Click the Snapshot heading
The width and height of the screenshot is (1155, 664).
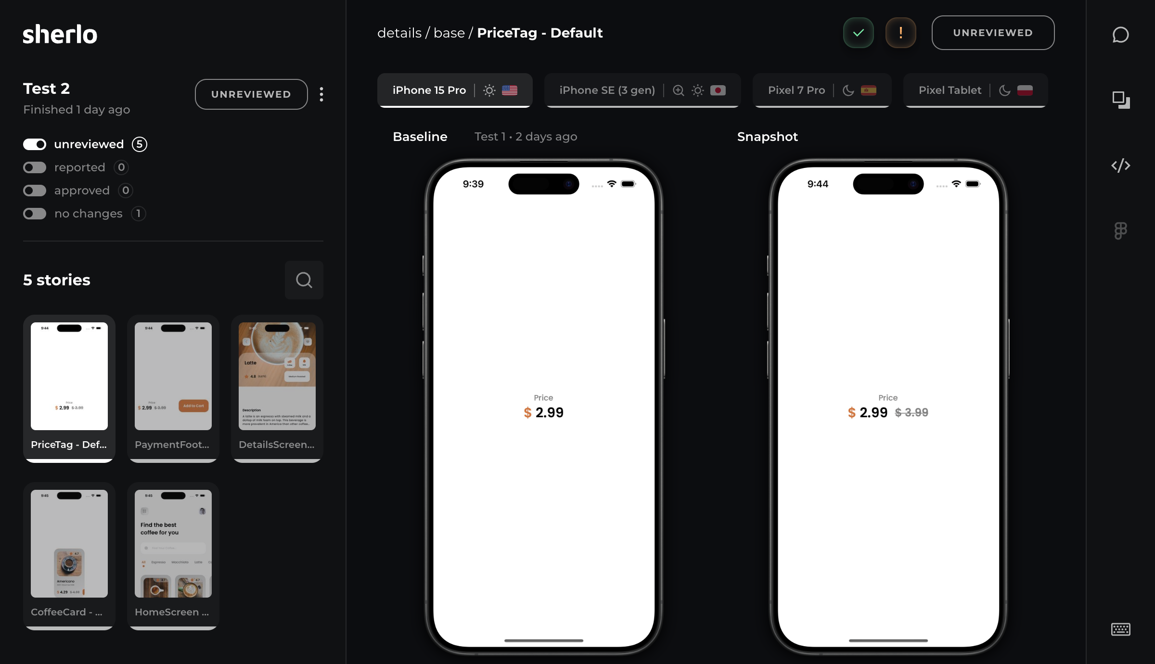(767, 137)
